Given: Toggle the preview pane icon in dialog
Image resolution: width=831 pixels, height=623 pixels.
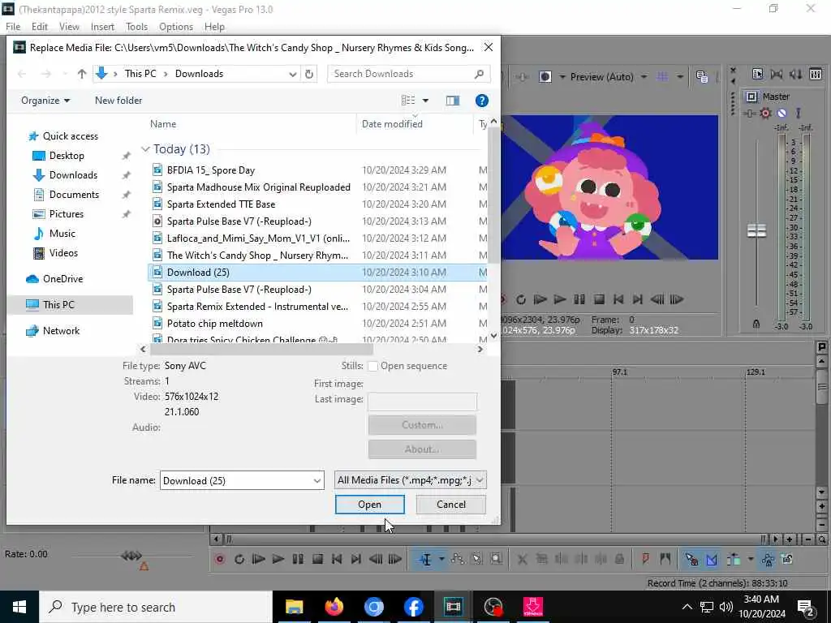Looking at the screenshot, I should [x=453, y=100].
